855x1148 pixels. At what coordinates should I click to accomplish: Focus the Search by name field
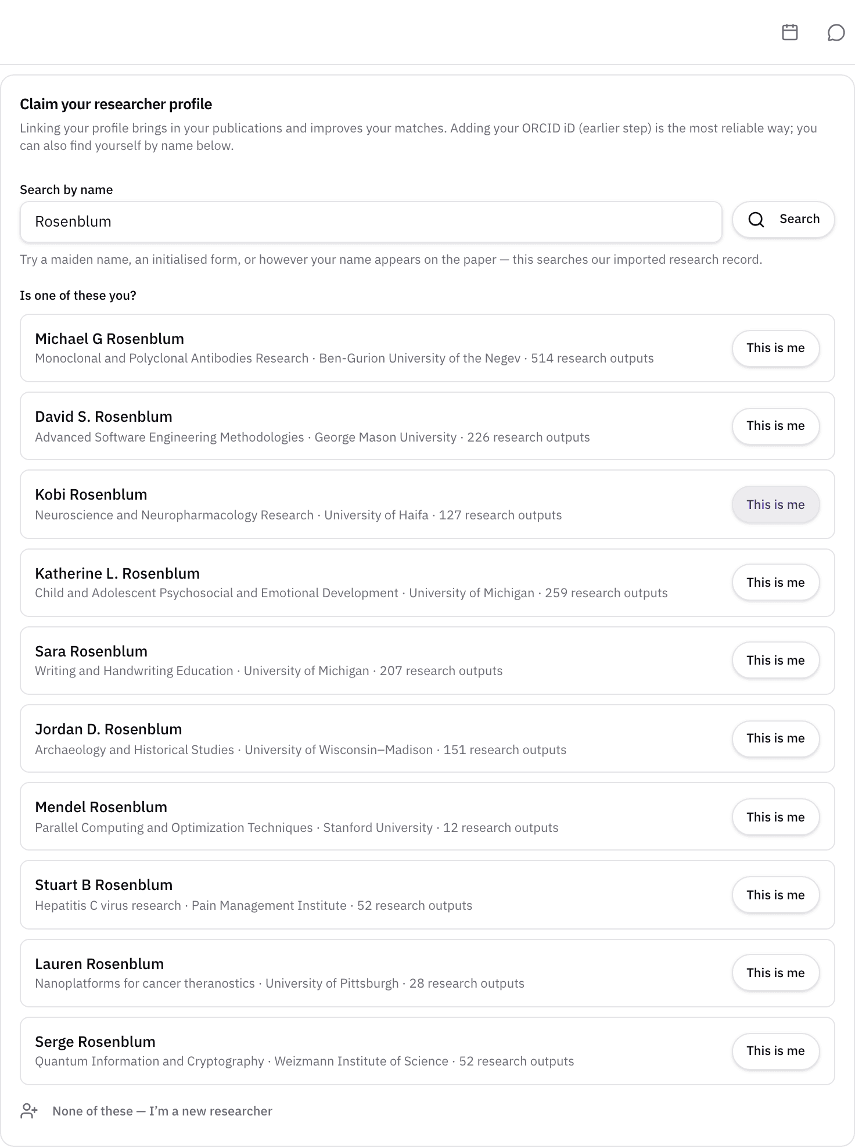[371, 222]
